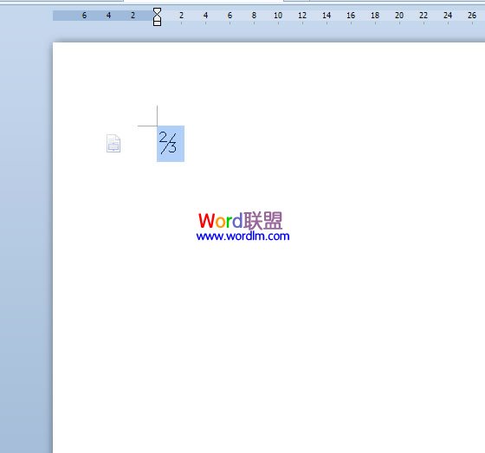This screenshot has height=453, width=485.
Task: Click ruler mark 22
Action: coord(424,16)
